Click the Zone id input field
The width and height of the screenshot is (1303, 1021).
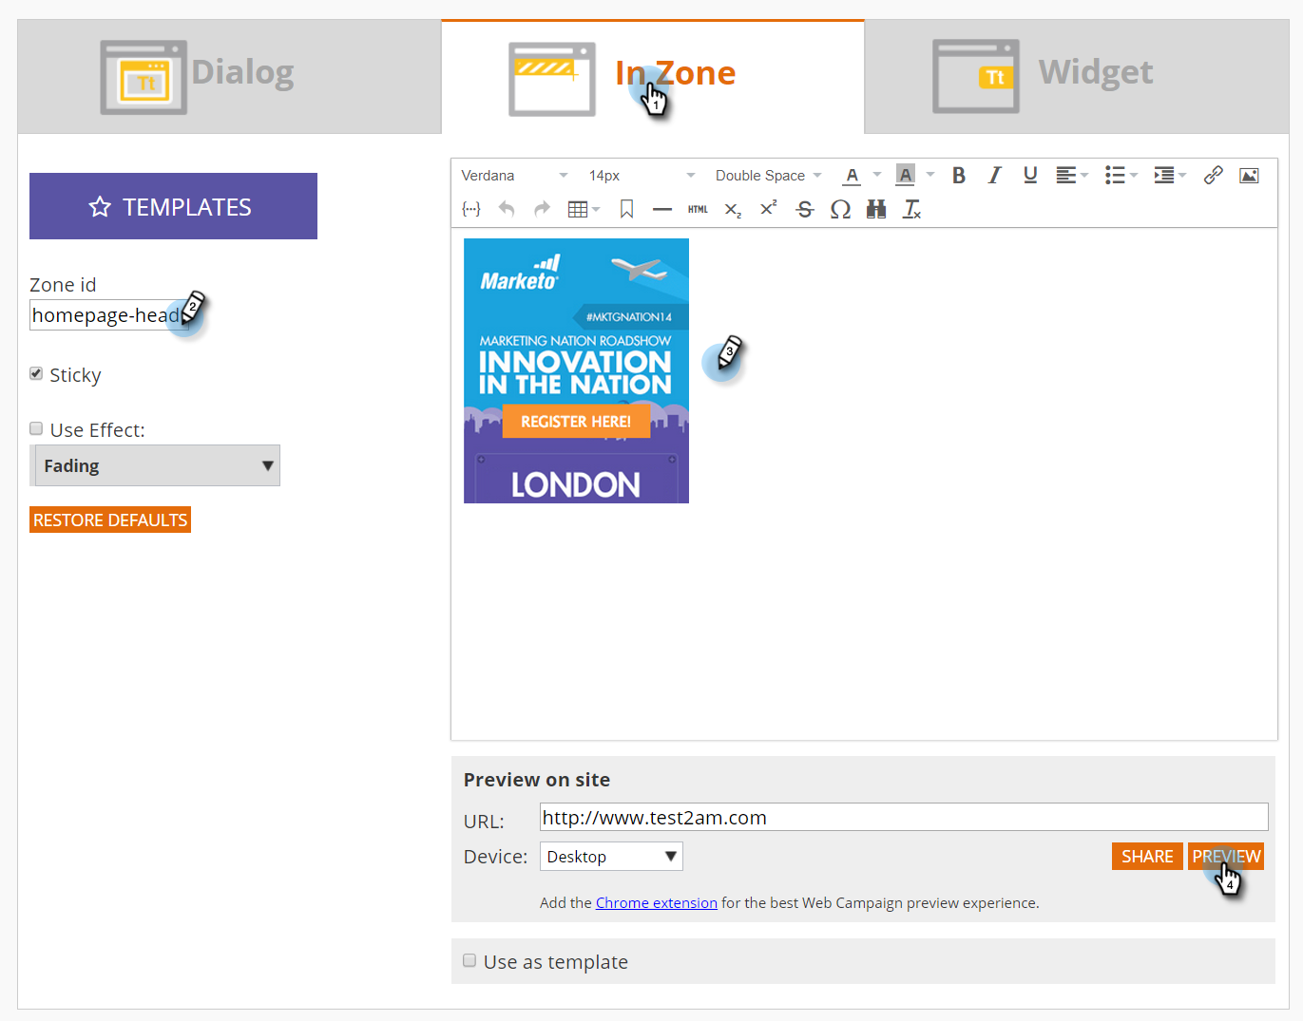[x=109, y=315]
